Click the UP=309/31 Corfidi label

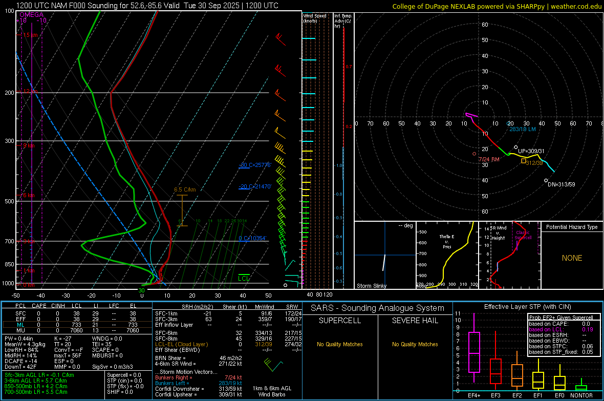point(531,151)
